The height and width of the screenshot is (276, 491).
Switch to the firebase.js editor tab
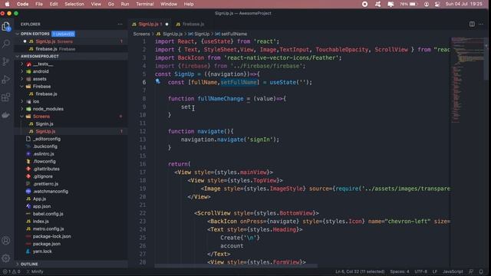(190, 24)
